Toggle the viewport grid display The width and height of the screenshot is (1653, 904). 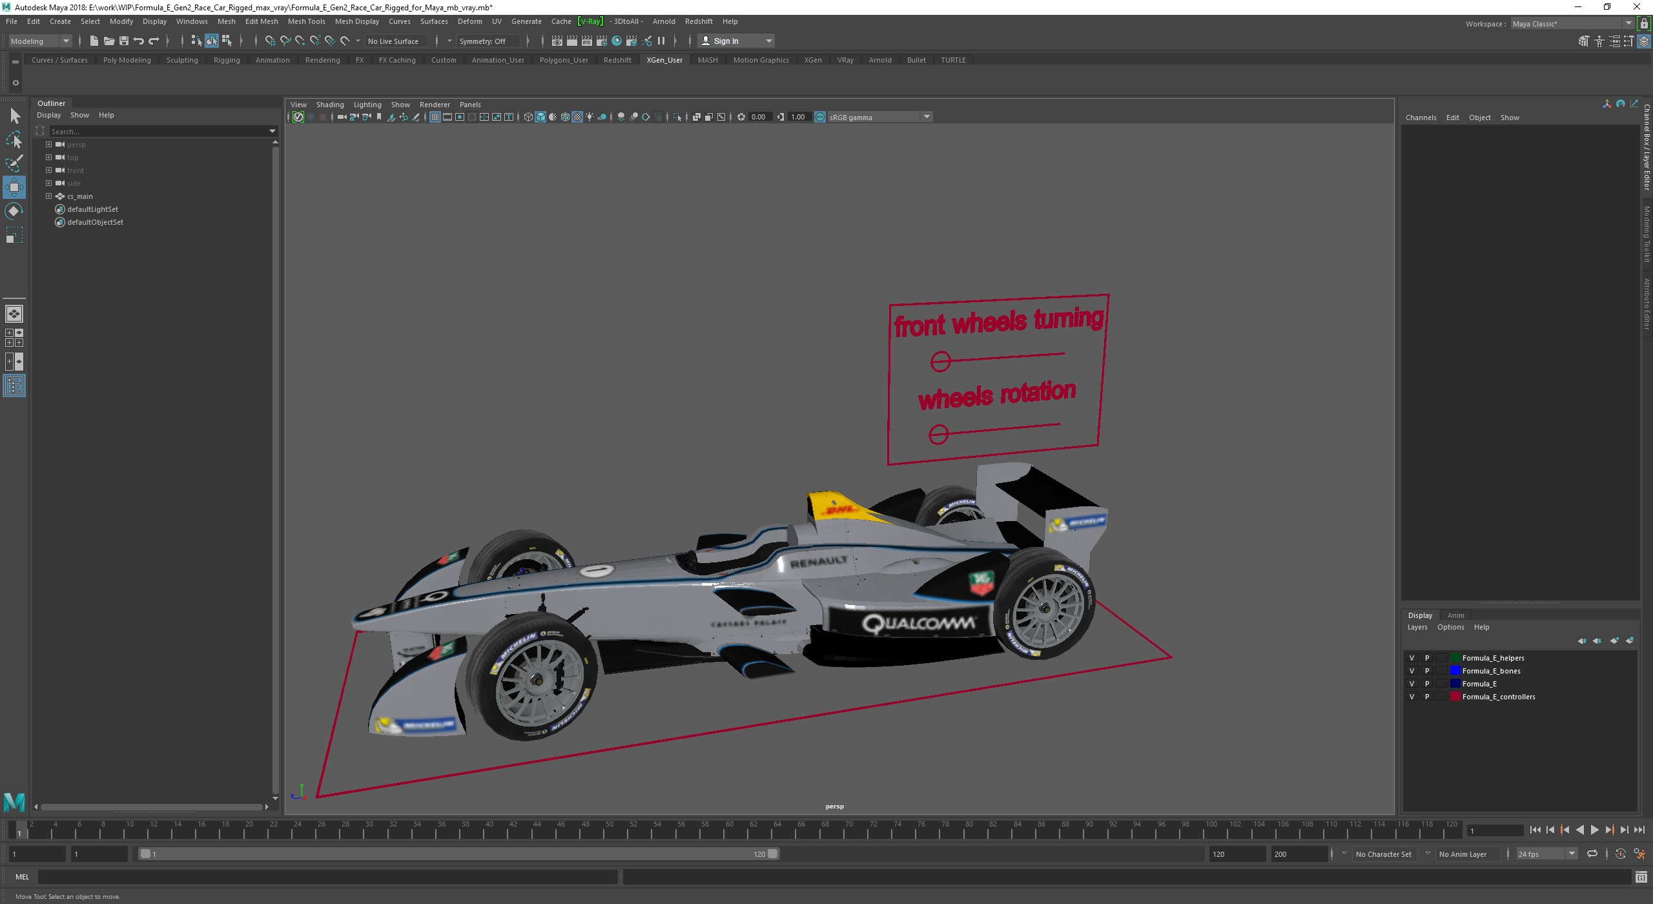pyautogui.click(x=435, y=117)
